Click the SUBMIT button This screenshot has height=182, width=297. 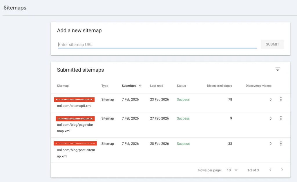pyautogui.click(x=272, y=44)
